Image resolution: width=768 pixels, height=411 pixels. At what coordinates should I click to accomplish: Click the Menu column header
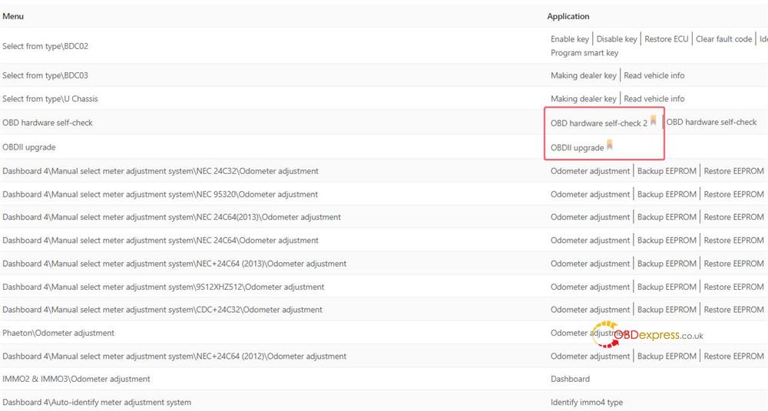point(13,16)
